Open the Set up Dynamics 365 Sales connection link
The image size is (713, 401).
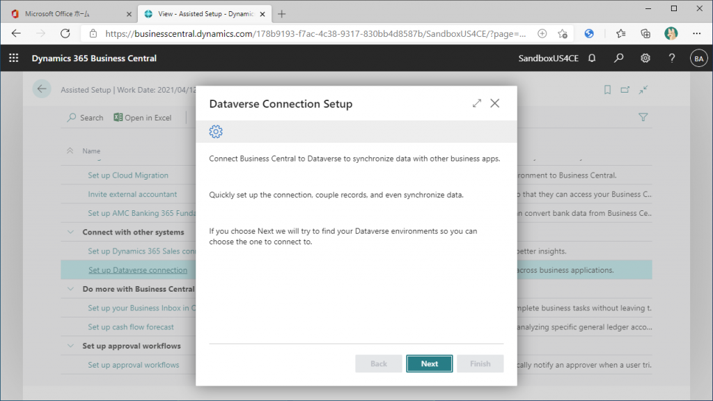141,251
